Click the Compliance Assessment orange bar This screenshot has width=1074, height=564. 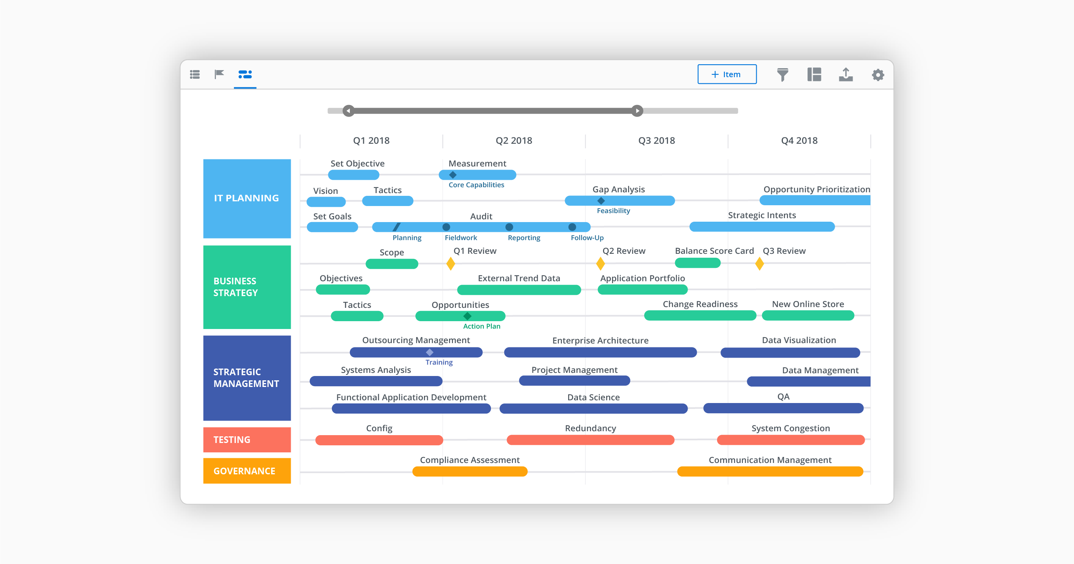(x=469, y=472)
